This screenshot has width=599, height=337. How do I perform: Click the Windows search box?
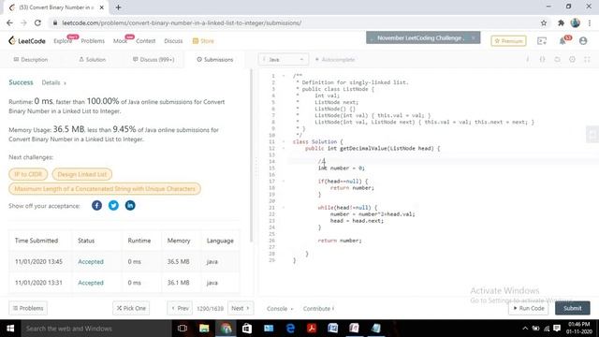[x=96, y=329]
